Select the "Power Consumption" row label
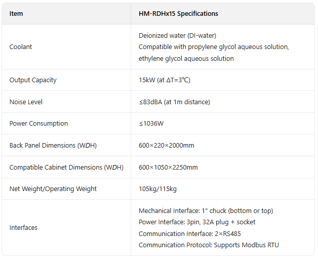318x259 pixels. pos(38,124)
